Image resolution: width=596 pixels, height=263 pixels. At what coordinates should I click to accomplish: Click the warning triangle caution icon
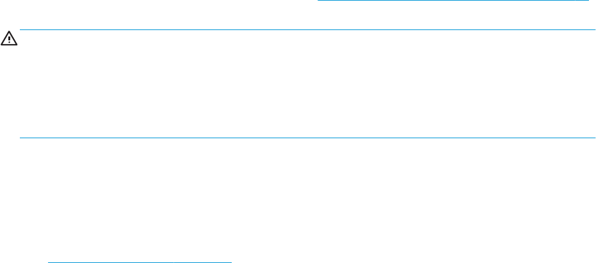9,38
